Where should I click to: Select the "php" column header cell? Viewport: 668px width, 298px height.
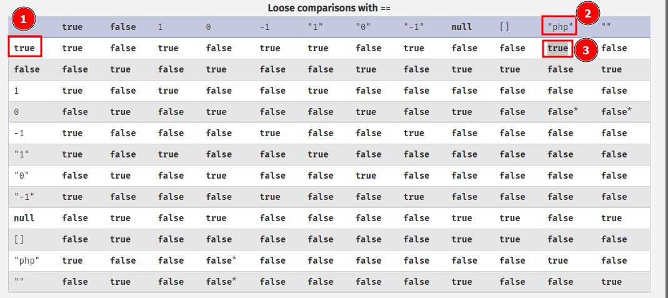pyautogui.click(x=560, y=27)
